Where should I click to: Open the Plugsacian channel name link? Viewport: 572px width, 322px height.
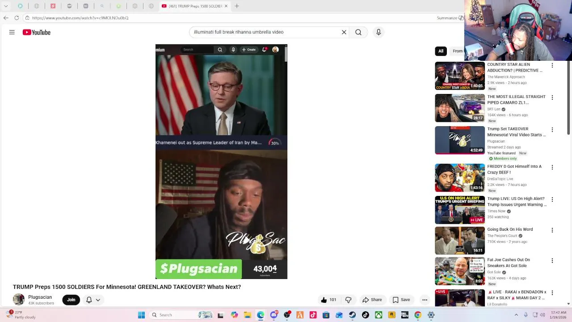(x=40, y=297)
